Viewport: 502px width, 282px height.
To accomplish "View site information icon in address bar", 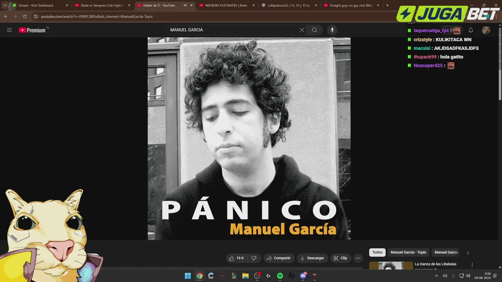I will coord(36,16).
